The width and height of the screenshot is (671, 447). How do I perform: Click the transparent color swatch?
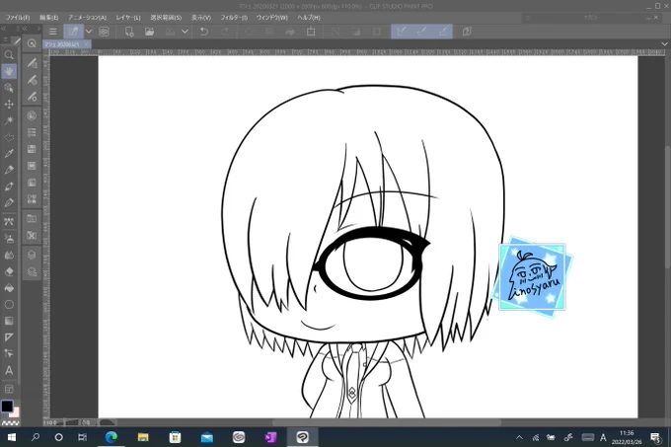click(10, 422)
